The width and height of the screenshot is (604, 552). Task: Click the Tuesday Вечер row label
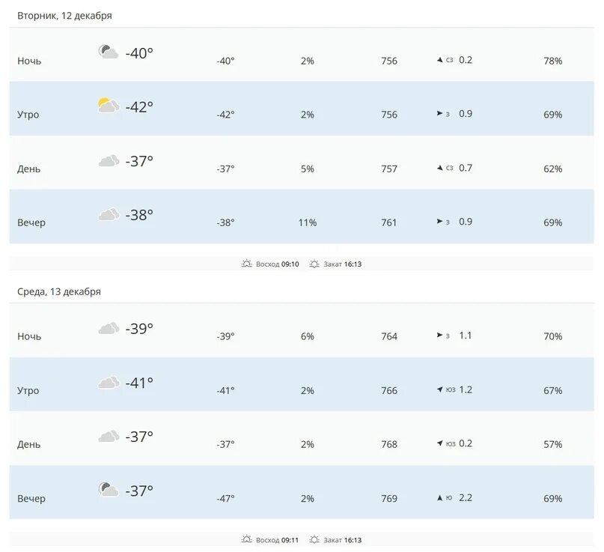tap(31, 222)
